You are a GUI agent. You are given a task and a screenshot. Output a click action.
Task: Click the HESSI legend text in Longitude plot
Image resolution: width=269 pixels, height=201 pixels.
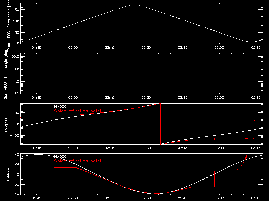(x=61, y=106)
